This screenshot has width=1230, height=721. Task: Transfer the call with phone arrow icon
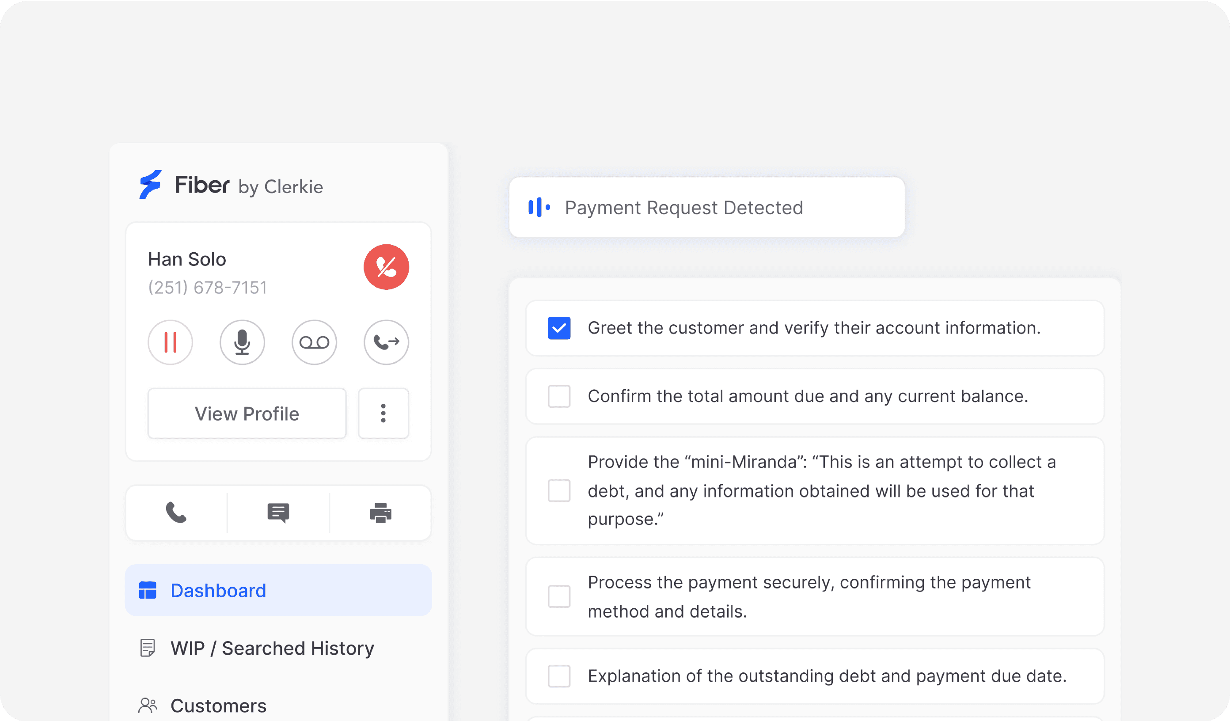coord(386,342)
